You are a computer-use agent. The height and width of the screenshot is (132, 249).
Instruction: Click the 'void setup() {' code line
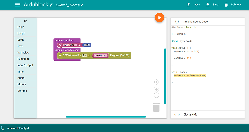pos(181,48)
